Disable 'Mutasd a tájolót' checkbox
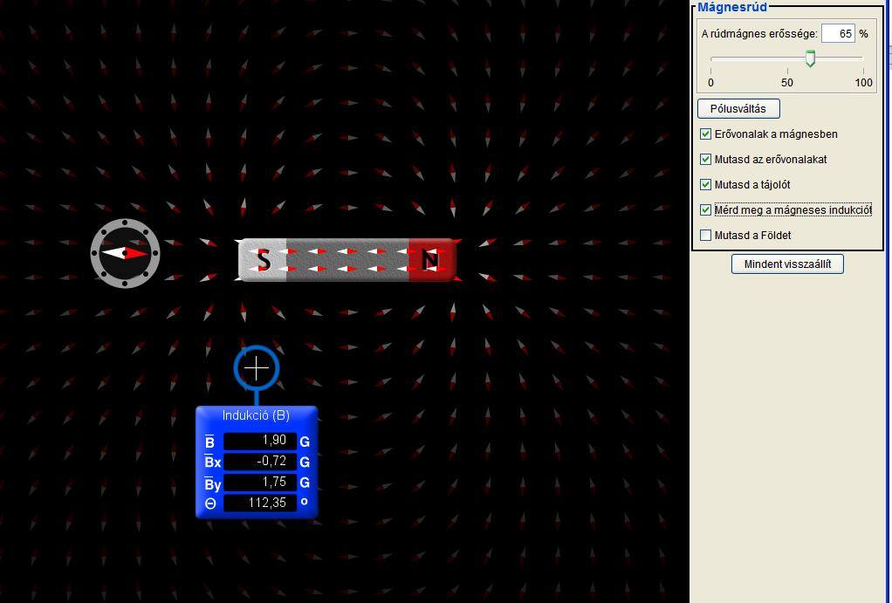The image size is (892, 603). point(706,185)
